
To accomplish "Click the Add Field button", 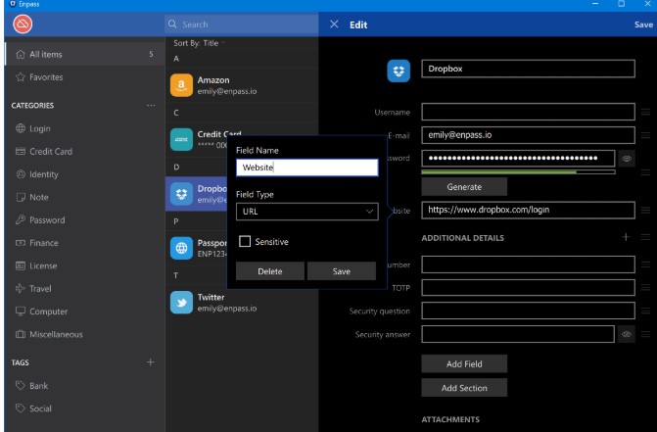I will point(464,363).
